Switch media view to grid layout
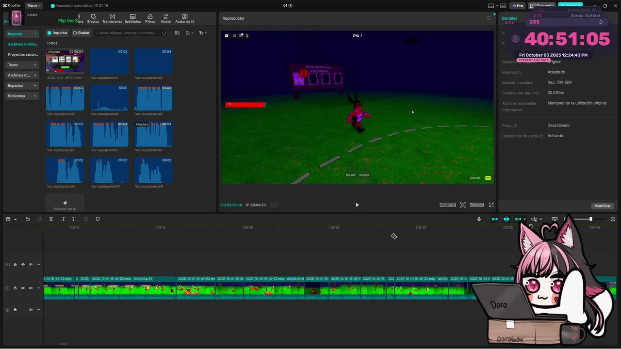The height and width of the screenshot is (349, 621). coord(177,33)
